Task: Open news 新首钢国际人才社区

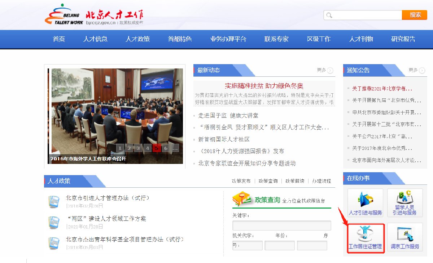Action: click(224, 139)
